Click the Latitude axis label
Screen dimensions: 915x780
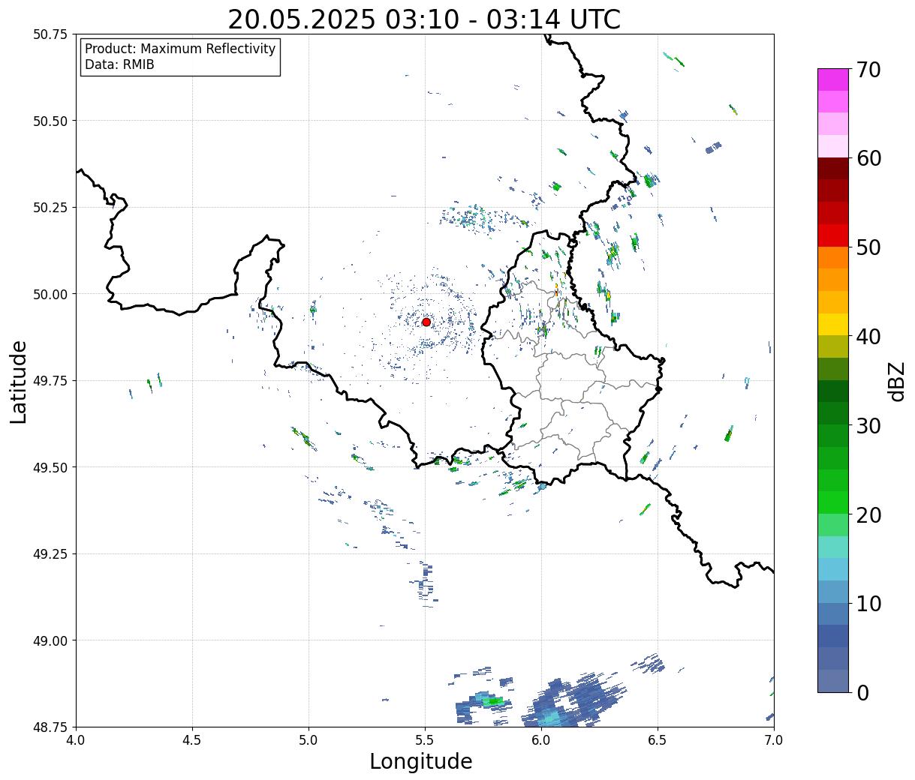point(19,381)
